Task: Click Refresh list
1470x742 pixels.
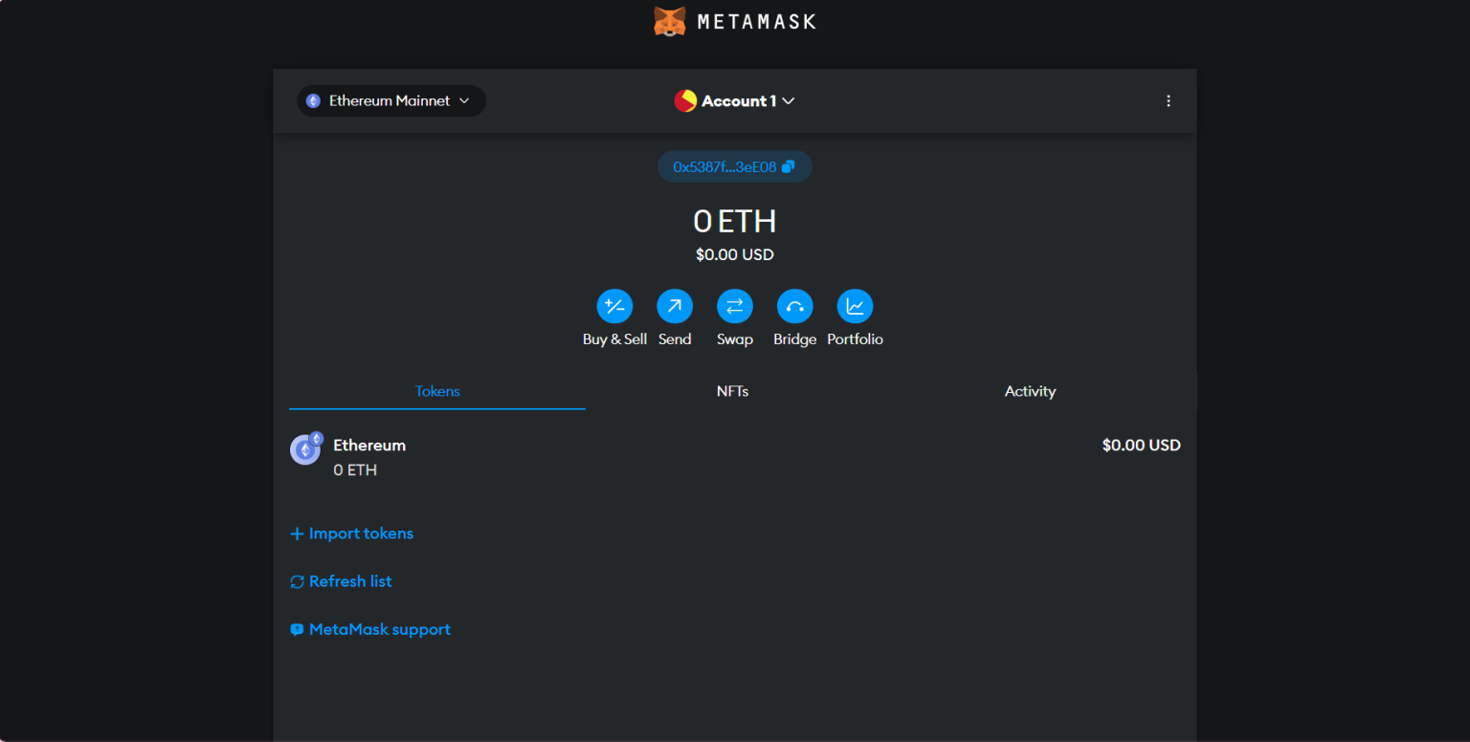Action: pyautogui.click(x=341, y=580)
